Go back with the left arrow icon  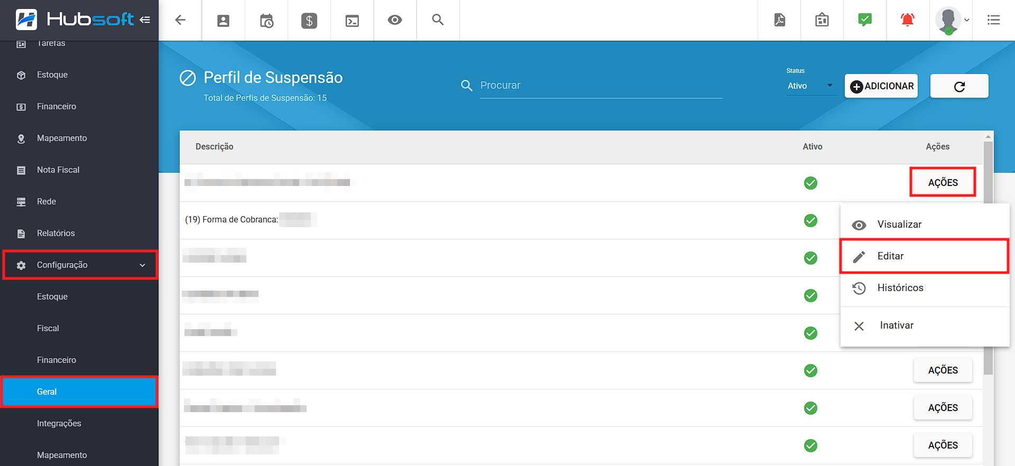tap(180, 20)
